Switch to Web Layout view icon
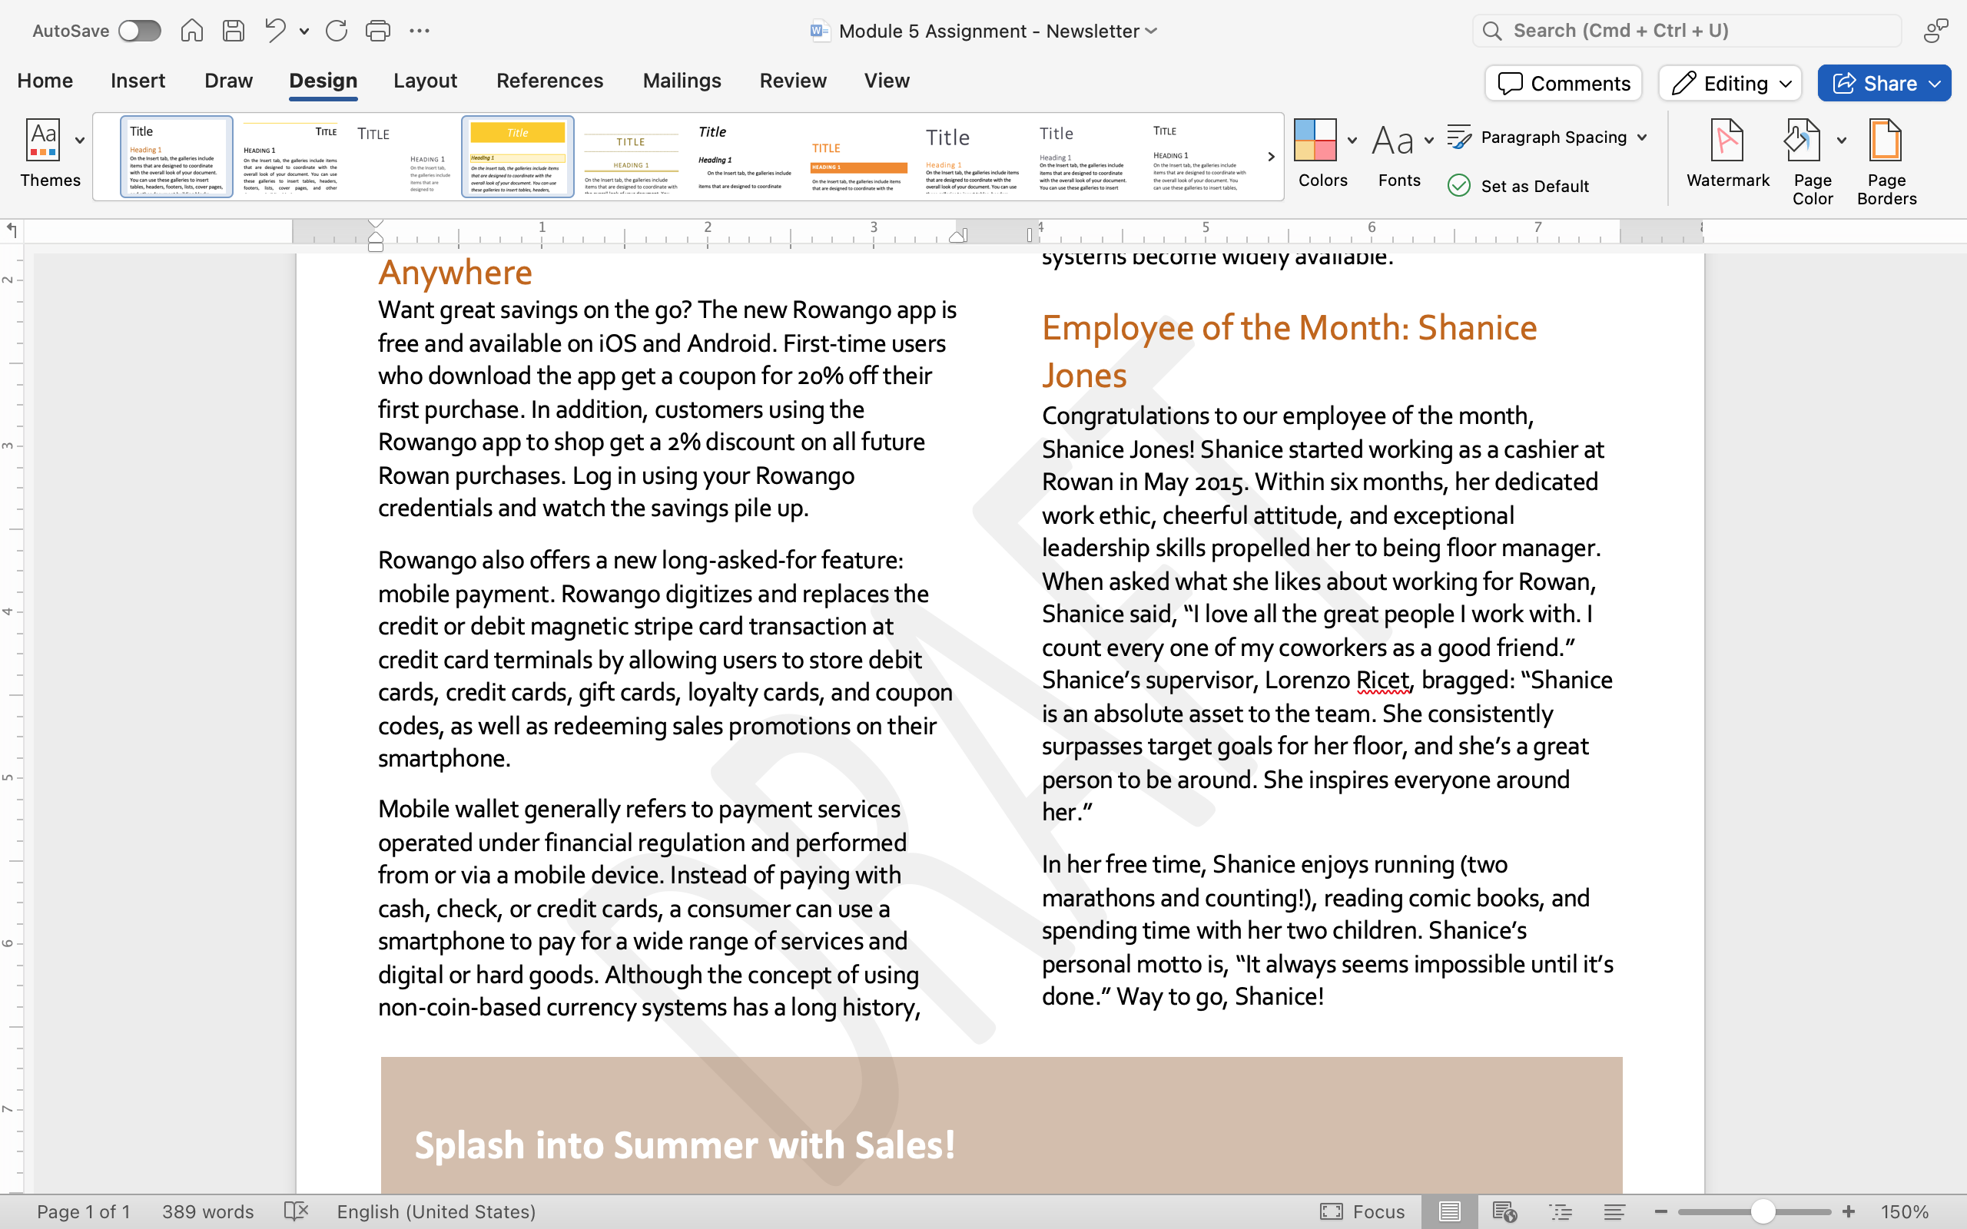Image resolution: width=1967 pixels, height=1229 pixels. point(1504,1212)
